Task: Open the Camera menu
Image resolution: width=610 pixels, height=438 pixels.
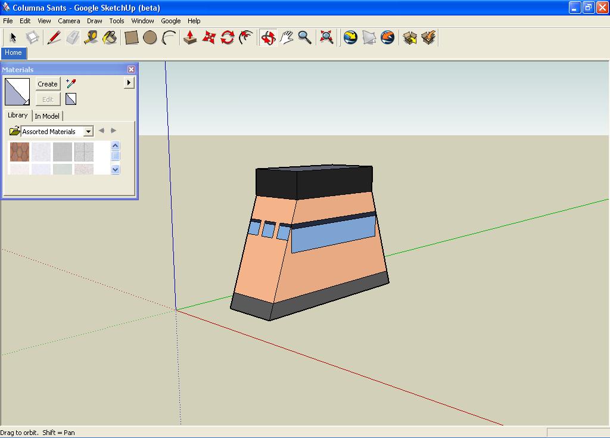Action: pyautogui.click(x=69, y=21)
